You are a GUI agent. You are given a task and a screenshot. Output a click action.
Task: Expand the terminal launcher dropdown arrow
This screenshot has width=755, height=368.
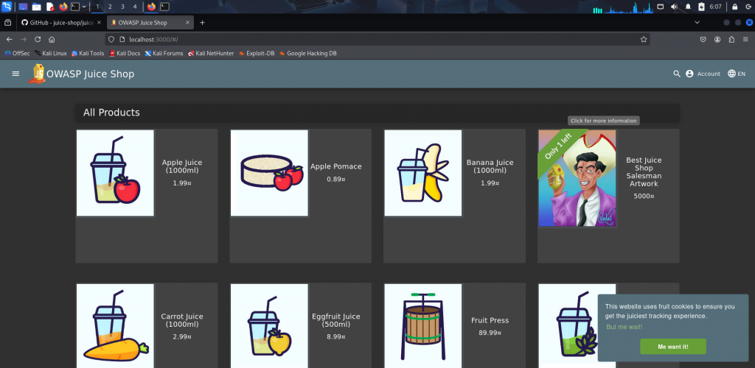coord(84,7)
